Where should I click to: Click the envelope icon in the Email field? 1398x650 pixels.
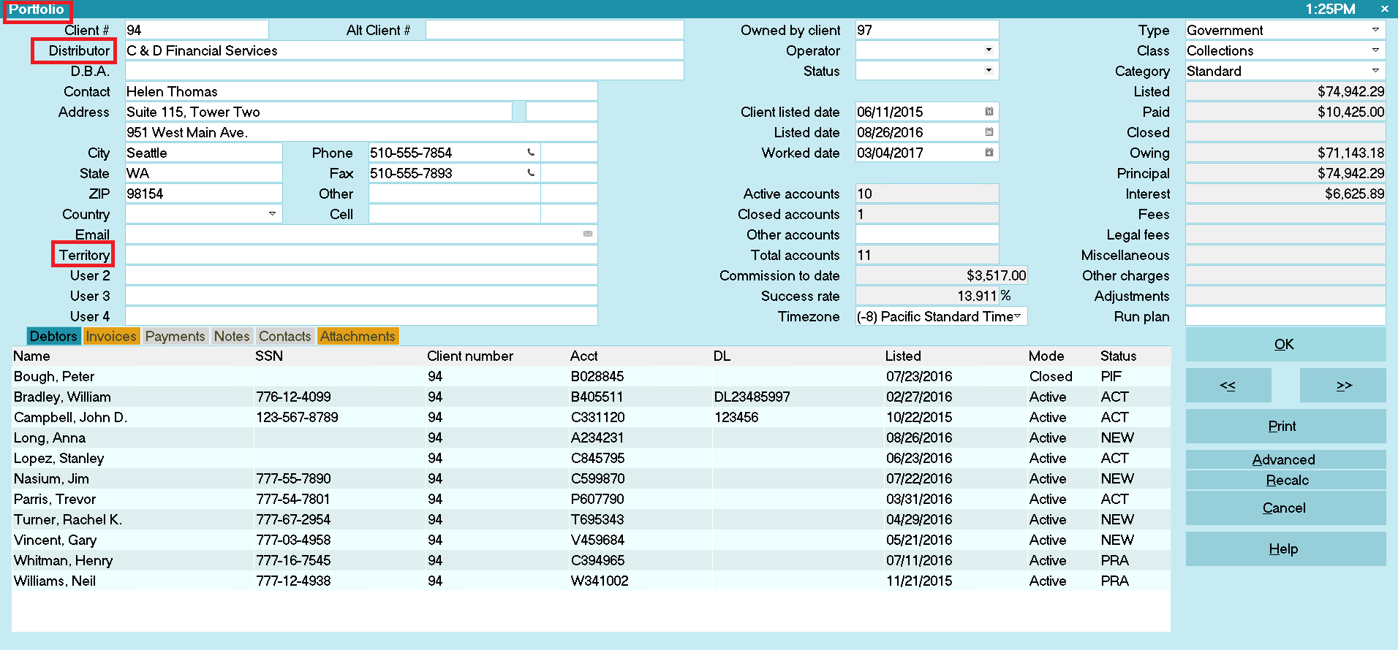coord(588,234)
